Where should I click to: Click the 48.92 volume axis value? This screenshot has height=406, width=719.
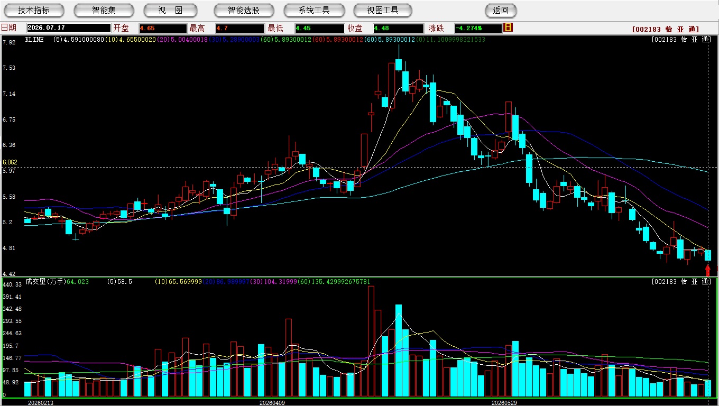point(11,382)
